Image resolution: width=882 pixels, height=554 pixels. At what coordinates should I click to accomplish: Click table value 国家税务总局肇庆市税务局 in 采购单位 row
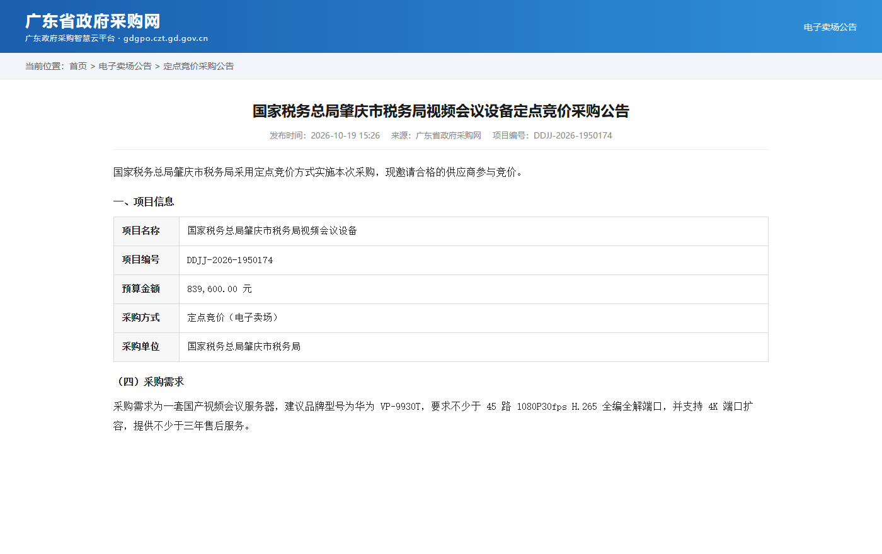pos(244,347)
